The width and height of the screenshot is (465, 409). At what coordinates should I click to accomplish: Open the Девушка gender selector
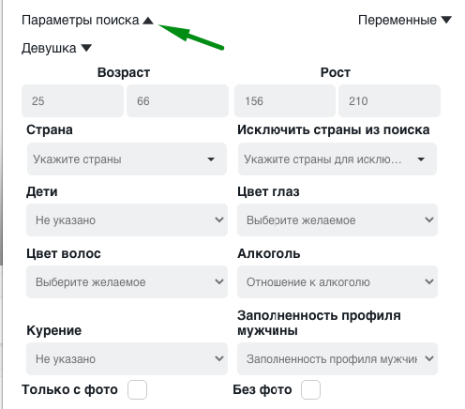pyautogui.click(x=56, y=48)
